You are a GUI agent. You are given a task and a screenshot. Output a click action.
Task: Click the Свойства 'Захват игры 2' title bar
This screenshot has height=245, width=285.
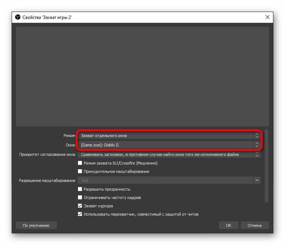click(x=128, y=17)
